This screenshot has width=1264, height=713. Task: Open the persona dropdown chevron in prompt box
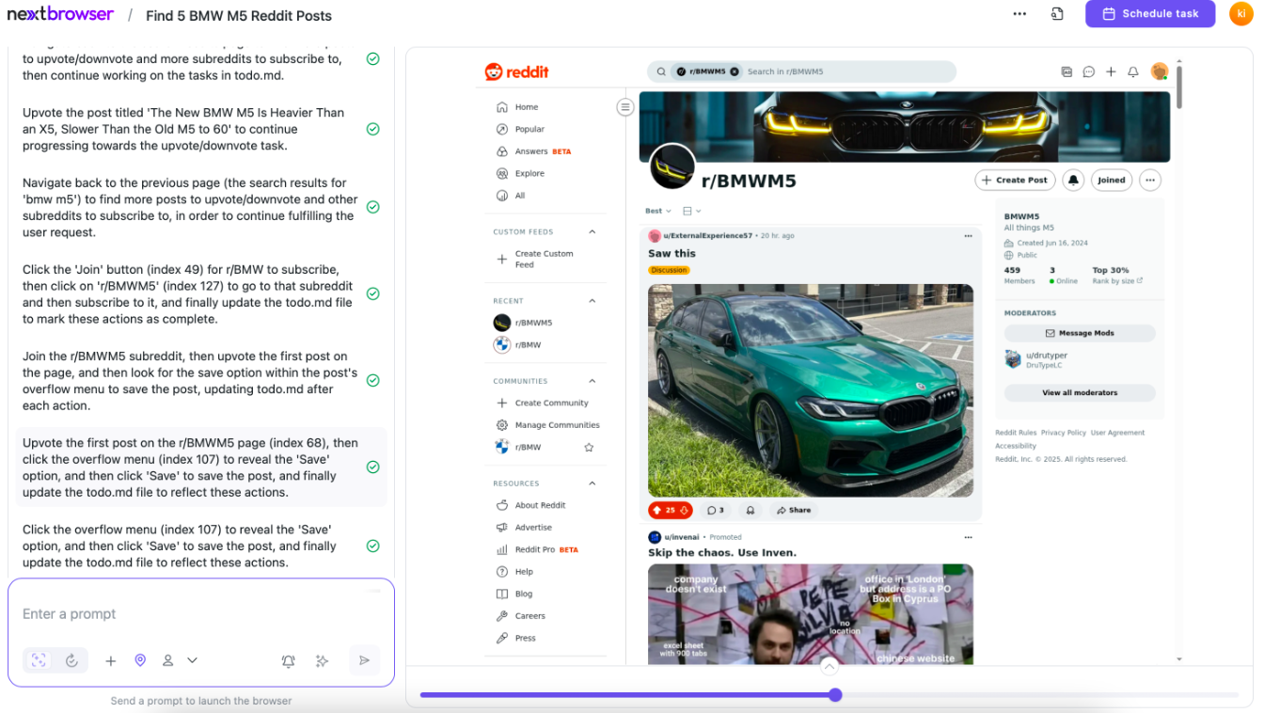coord(192,660)
